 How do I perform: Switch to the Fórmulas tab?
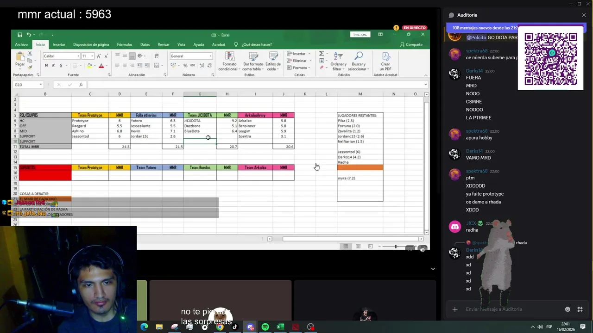[125, 44]
